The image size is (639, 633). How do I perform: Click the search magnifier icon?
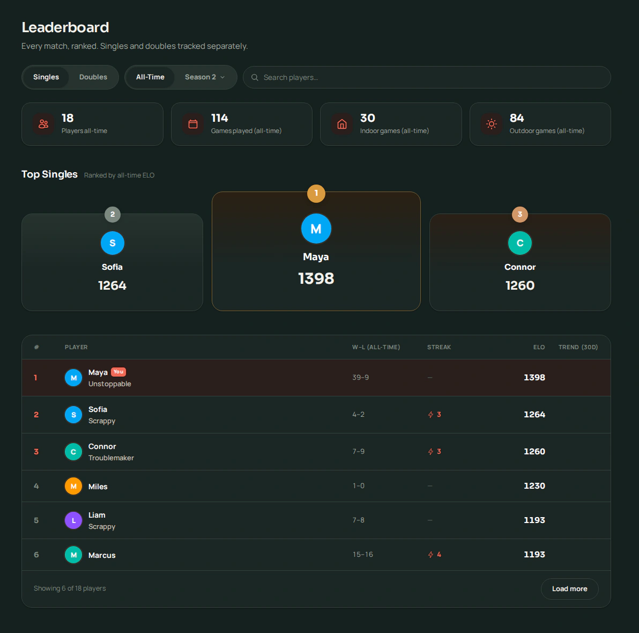255,77
